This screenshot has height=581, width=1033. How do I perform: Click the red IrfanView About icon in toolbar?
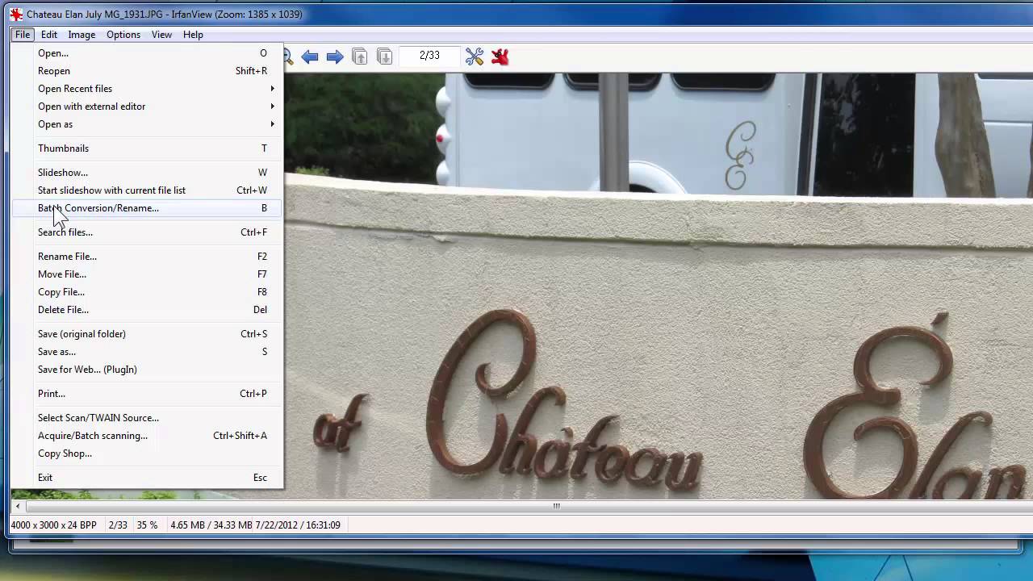(500, 56)
